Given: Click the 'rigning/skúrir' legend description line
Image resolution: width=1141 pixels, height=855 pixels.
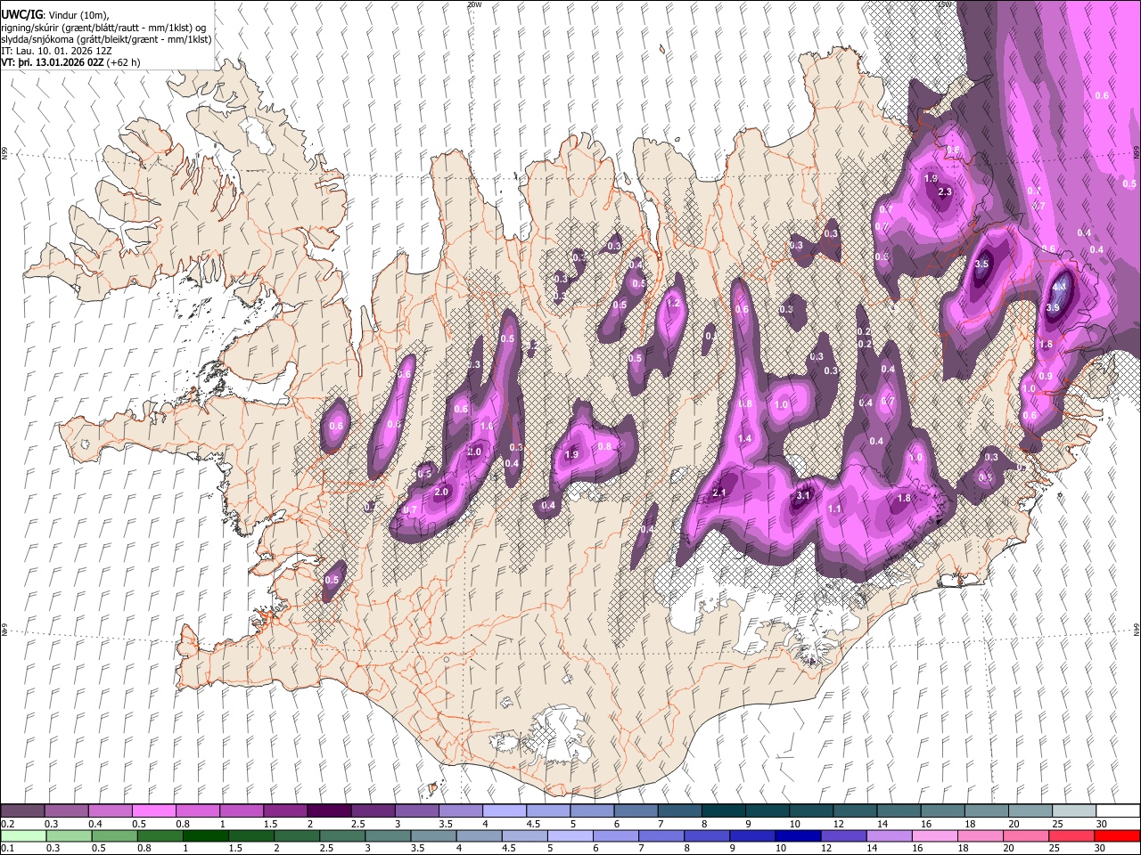Looking at the screenshot, I should [104, 28].
